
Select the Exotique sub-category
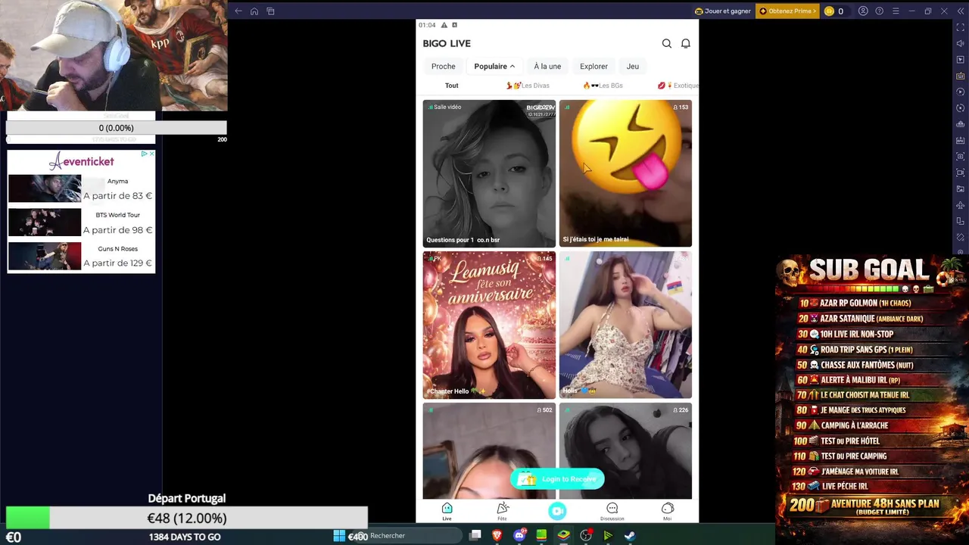(678, 86)
